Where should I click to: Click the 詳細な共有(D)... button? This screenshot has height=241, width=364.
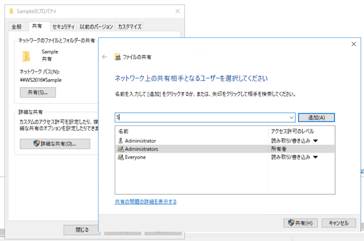(x=55, y=144)
